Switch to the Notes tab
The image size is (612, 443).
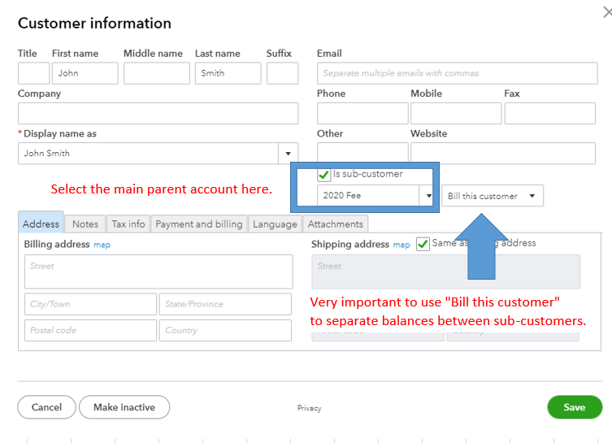click(x=85, y=224)
